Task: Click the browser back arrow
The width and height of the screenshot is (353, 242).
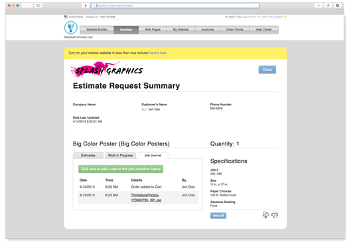Action: [25, 5]
